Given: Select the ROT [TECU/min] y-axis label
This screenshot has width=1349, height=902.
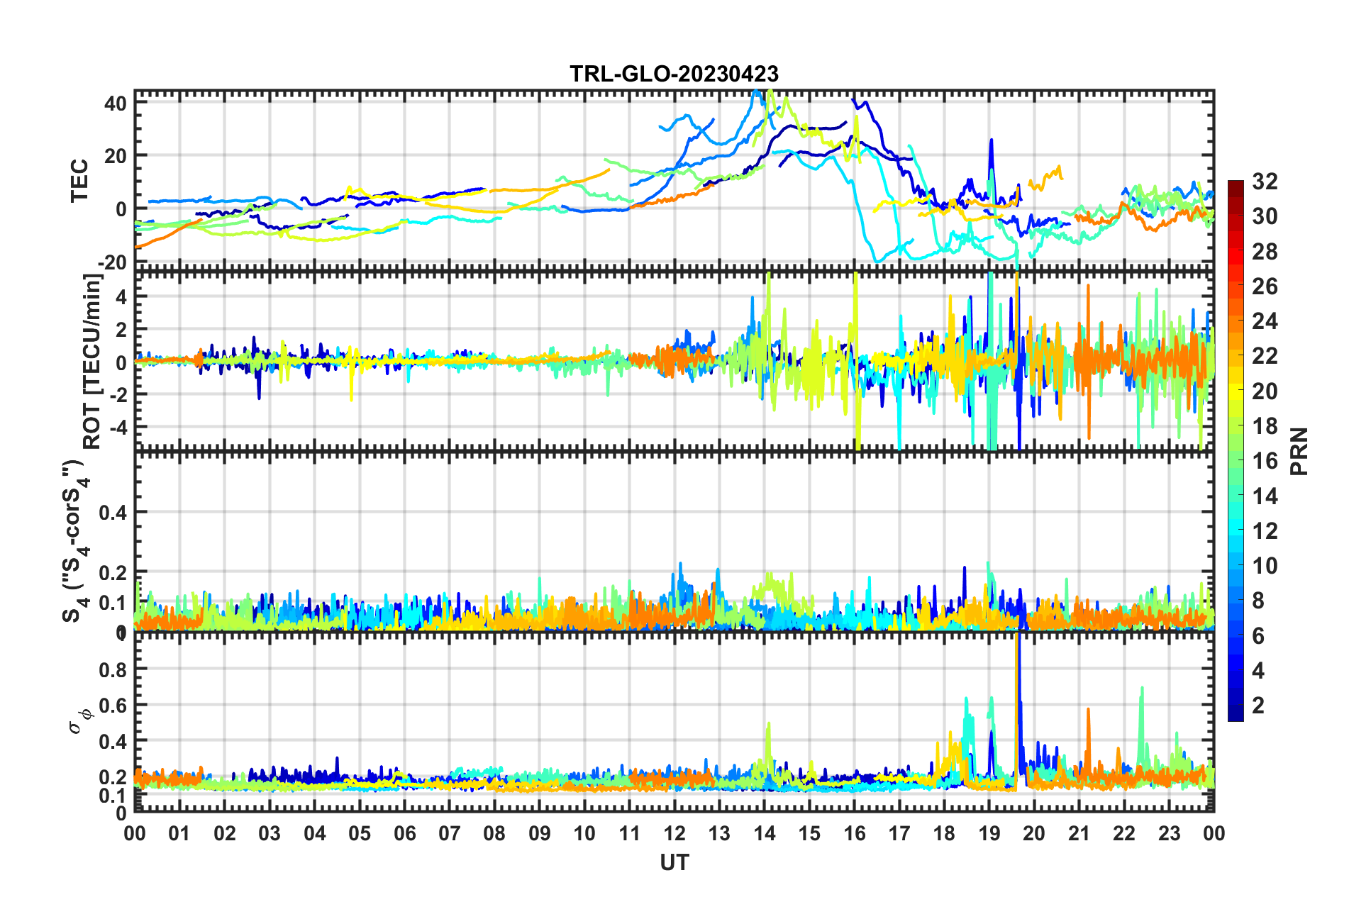Looking at the screenshot, I should click(92, 361).
